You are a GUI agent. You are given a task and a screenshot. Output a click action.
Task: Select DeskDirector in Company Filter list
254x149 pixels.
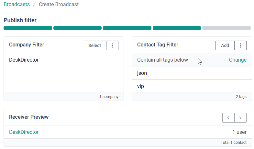(24, 60)
